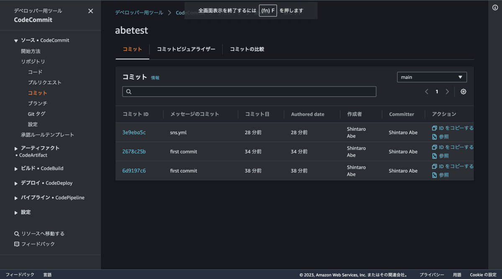Viewport: 502px width, 279px height.
Task: Open 開始方法 in sidebar
Action: tap(31, 51)
